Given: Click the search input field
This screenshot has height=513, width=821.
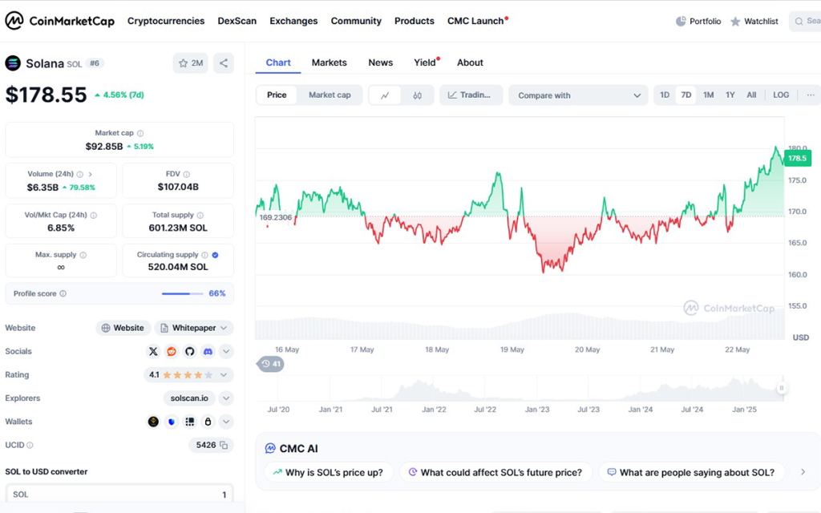Looking at the screenshot, I should point(805,22).
